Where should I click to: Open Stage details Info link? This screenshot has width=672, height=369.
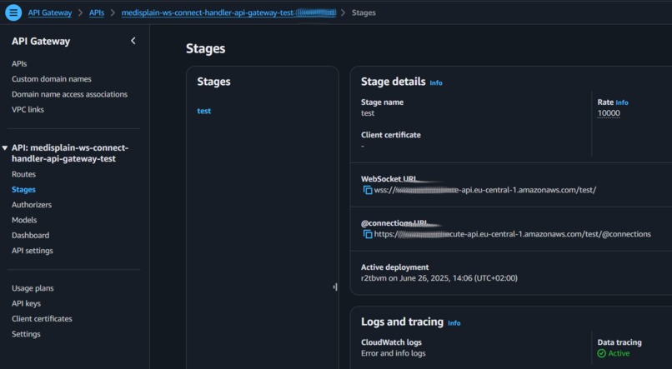(x=436, y=83)
